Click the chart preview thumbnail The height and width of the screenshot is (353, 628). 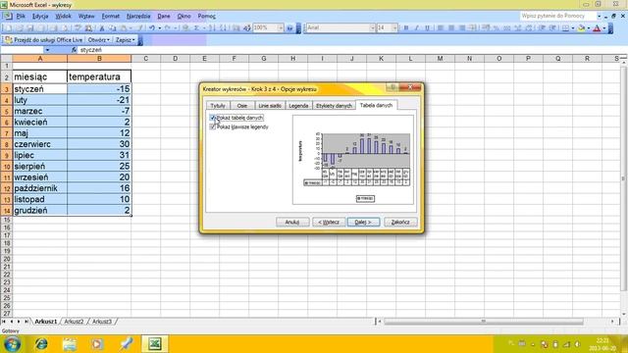[x=353, y=160]
